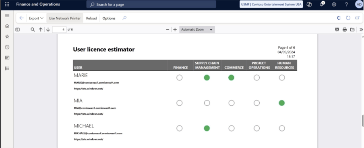Click the page number input field
The width and height of the screenshot is (364, 148).
pyautogui.click(x=59, y=29)
